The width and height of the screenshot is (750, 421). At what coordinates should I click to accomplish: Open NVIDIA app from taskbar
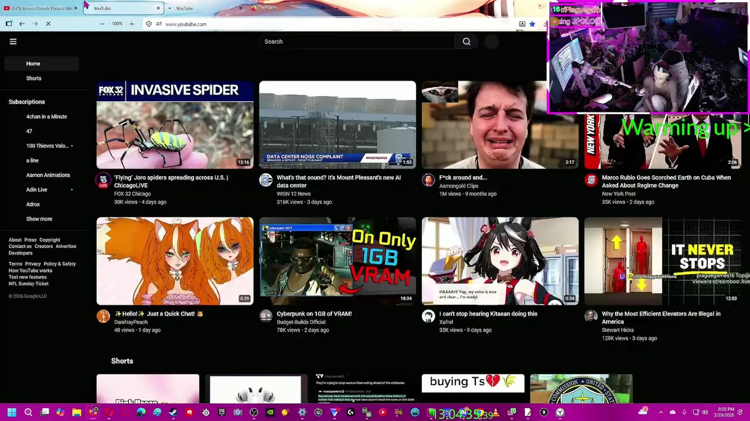pyautogui.click(x=270, y=413)
